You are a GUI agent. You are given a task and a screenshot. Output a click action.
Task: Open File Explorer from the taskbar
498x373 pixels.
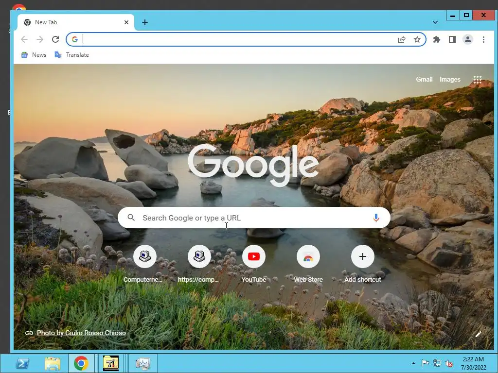coord(52,363)
